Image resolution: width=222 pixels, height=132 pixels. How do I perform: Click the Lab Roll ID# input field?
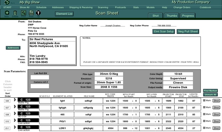pyautogui.click(x=40, y=77)
